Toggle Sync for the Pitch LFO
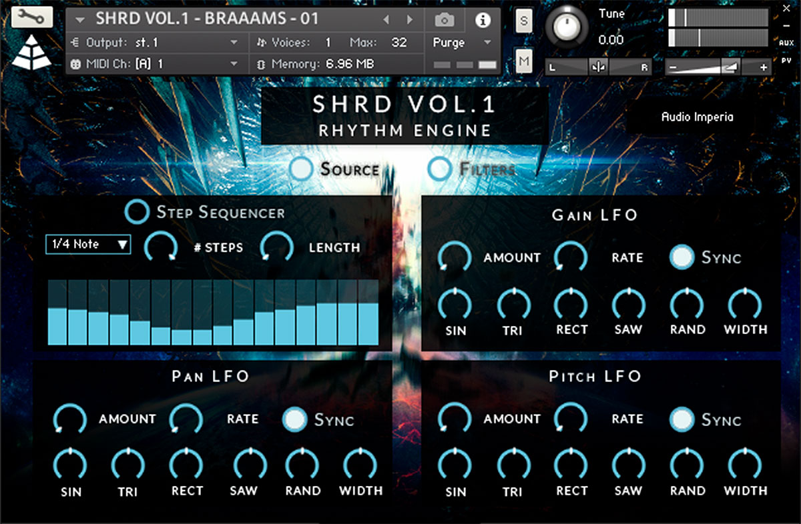The image size is (801, 524). (682, 419)
